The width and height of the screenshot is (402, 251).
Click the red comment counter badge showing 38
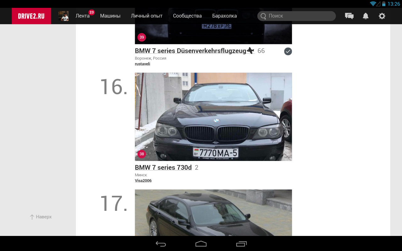[142, 154]
